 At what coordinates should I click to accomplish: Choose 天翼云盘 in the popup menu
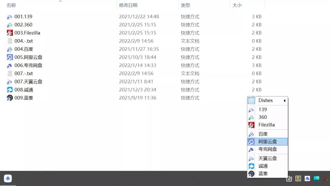267,159
